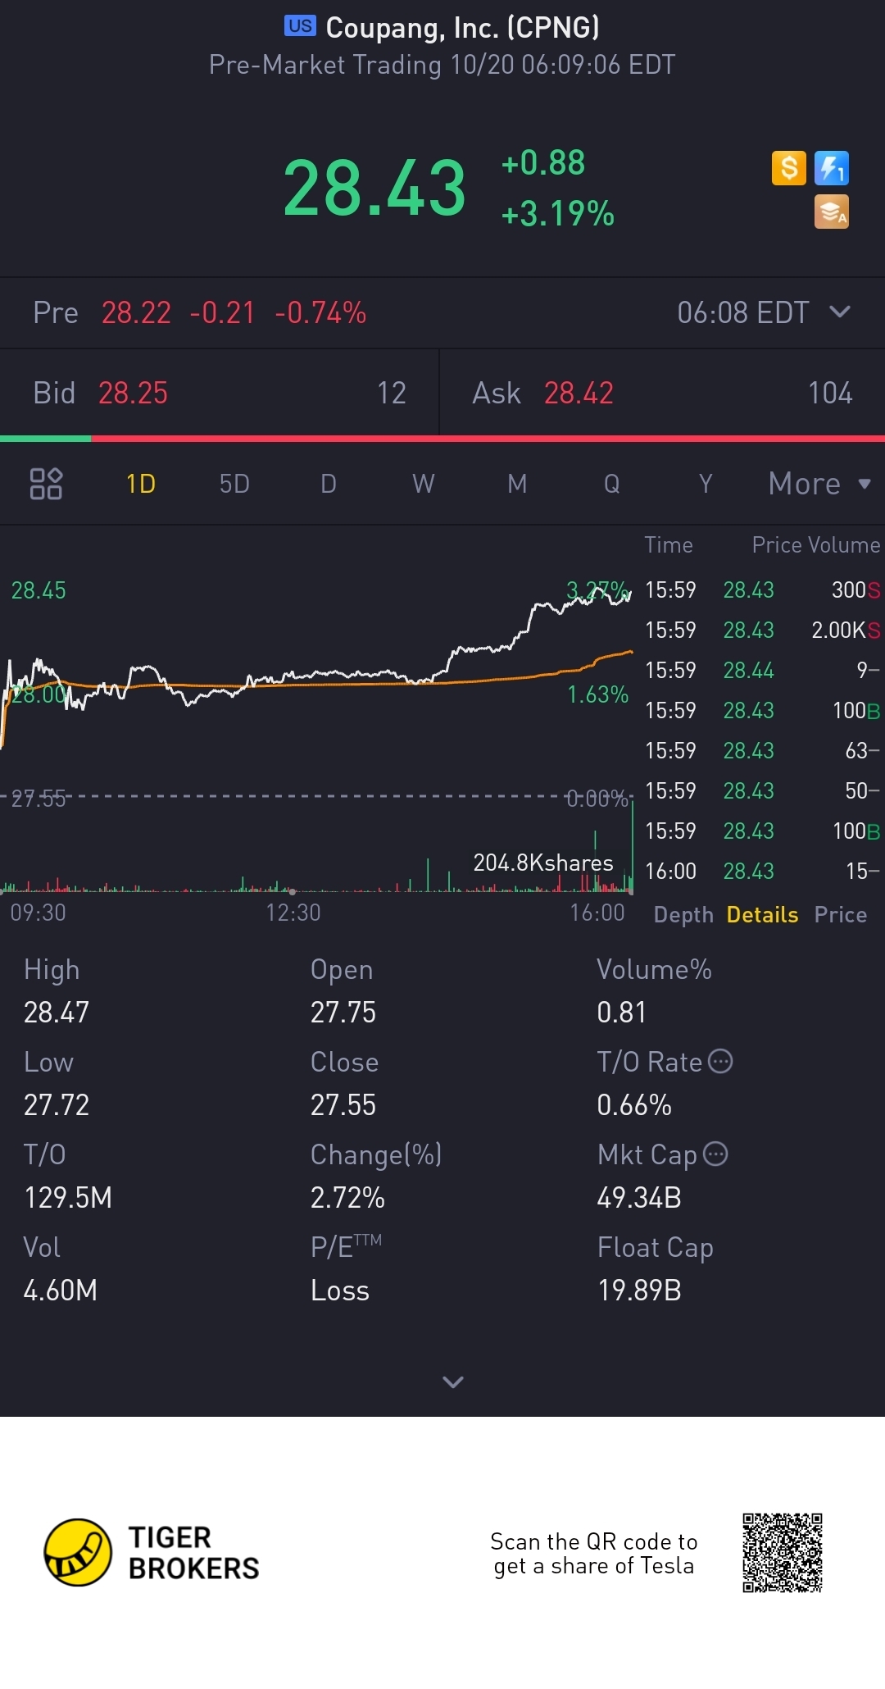Tap the Bid price 28.25
The height and width of the screenshot is (1689, 885).
click(x=133, y=393)
